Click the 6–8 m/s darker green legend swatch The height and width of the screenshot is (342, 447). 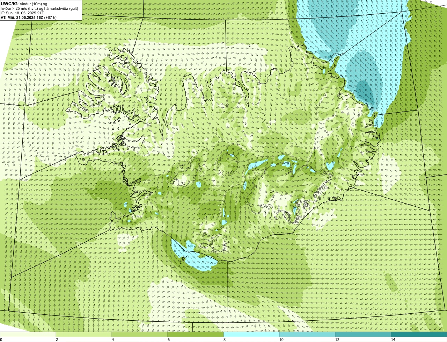pyautogui.click(x=196, y=334)
